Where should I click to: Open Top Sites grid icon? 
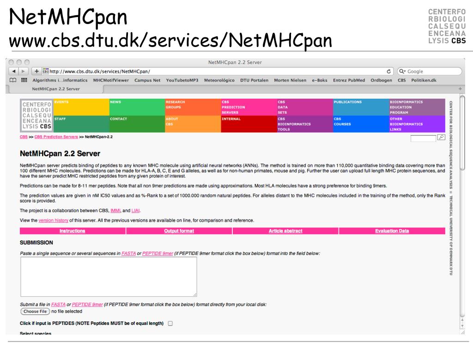24,80
